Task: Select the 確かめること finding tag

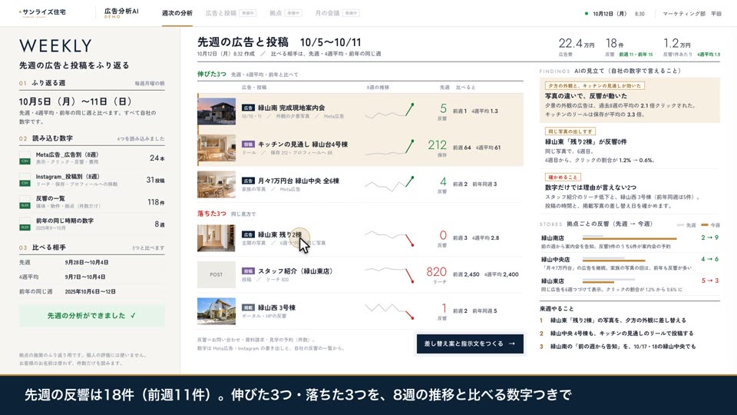Action: (563, 177)
